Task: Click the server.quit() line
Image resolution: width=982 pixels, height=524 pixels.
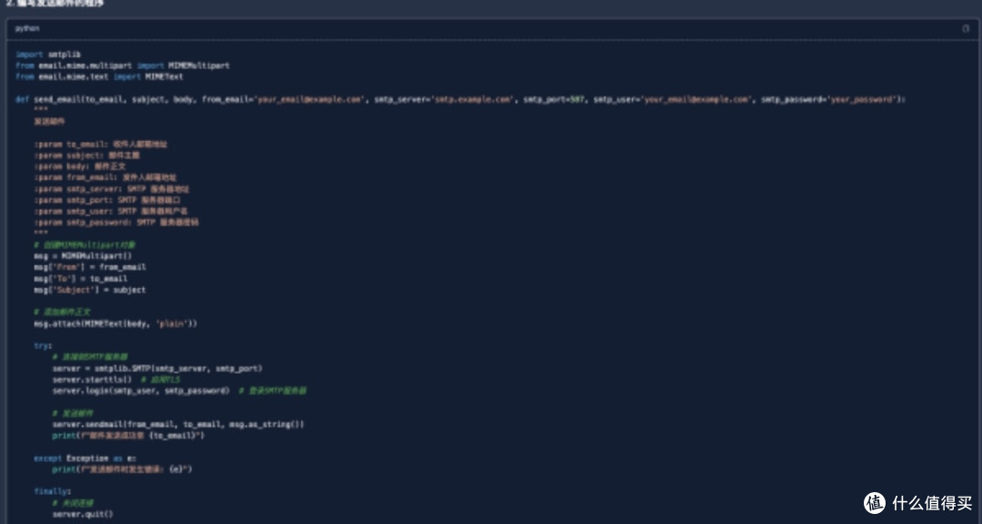Action: click(84, 515)
